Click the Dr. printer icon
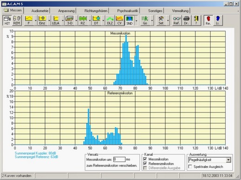The image size is (241, 180). (186, 20)
